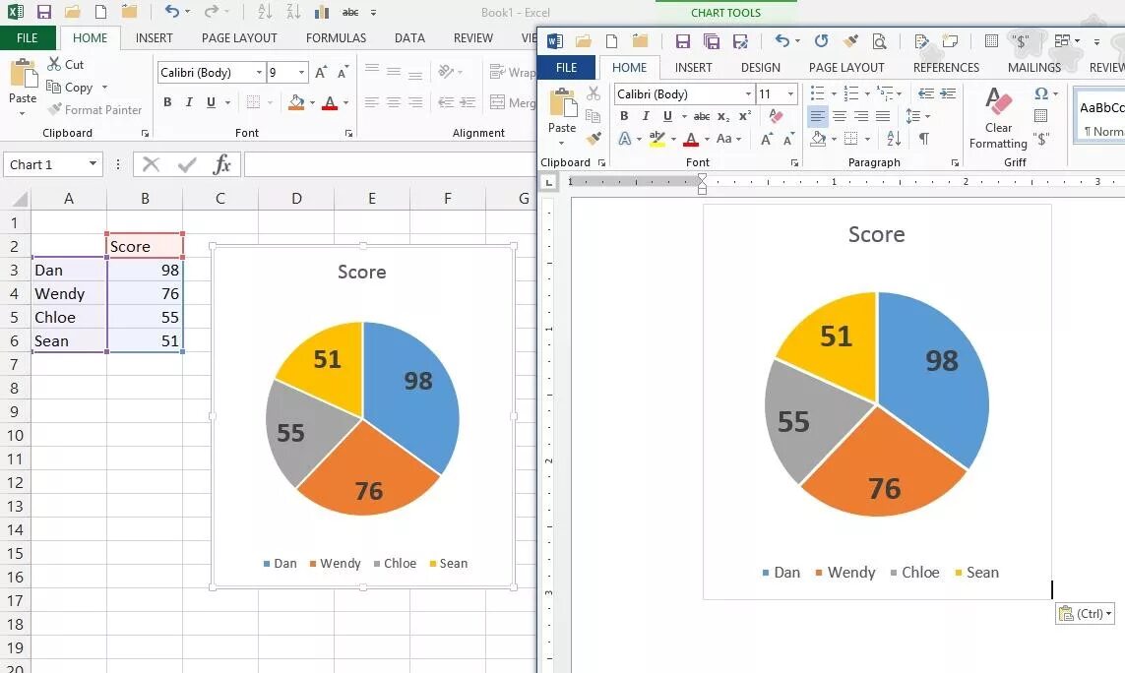
Task: Open Word font name dropdown Calibri (Body)
Action: [748, 94]
